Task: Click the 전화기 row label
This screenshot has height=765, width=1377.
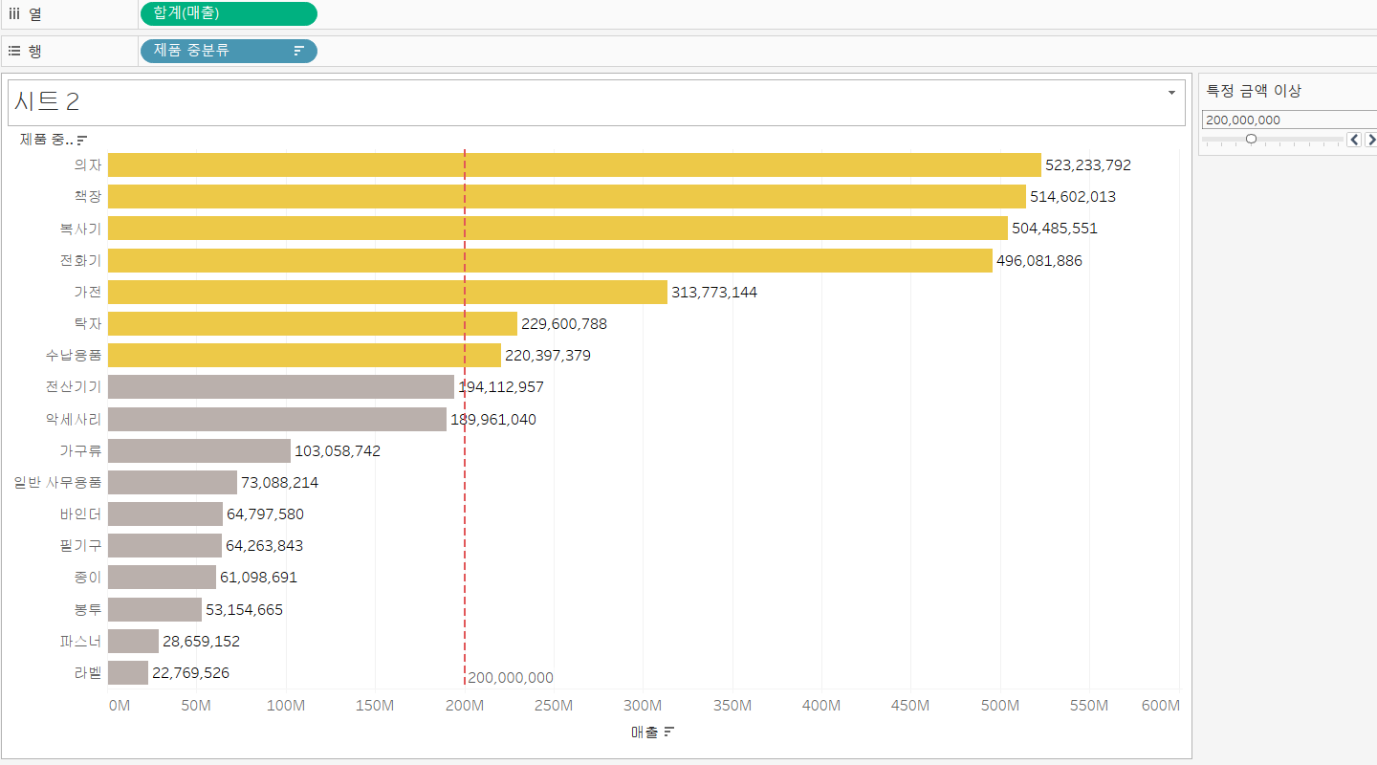Action: (x=80, y=260)
